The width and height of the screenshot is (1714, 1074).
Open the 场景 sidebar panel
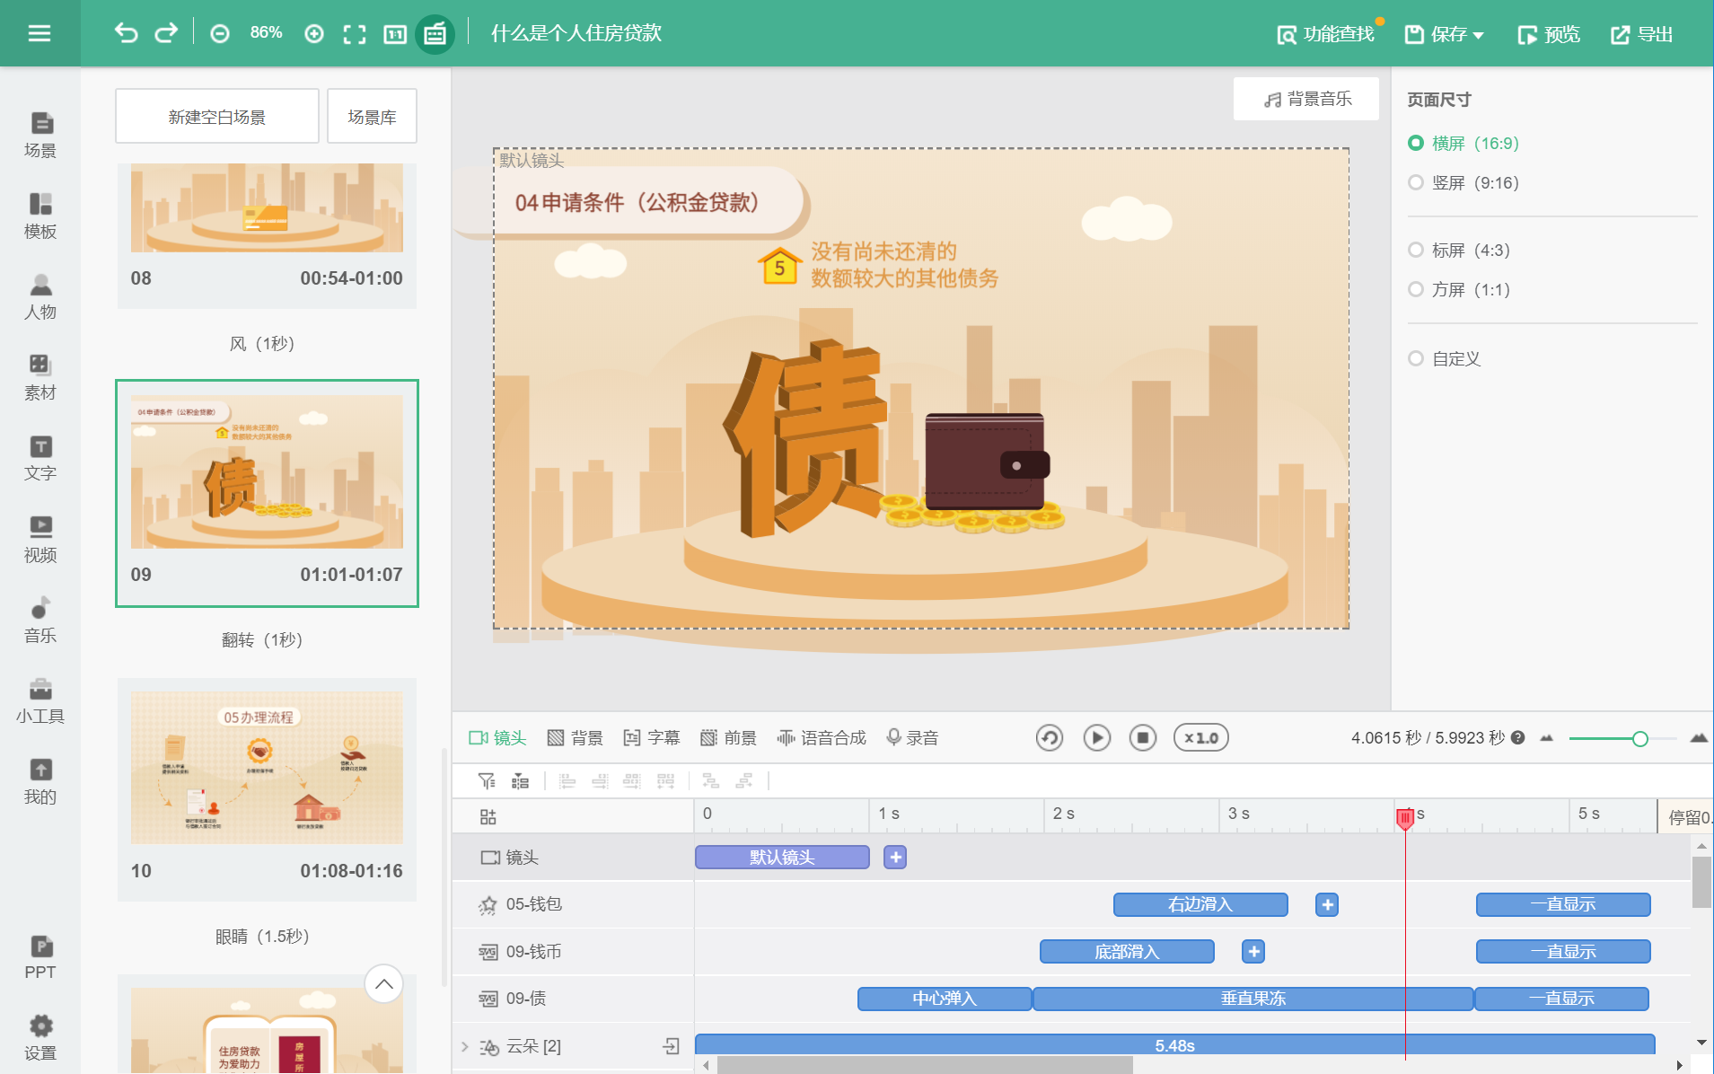pos(40,135)
